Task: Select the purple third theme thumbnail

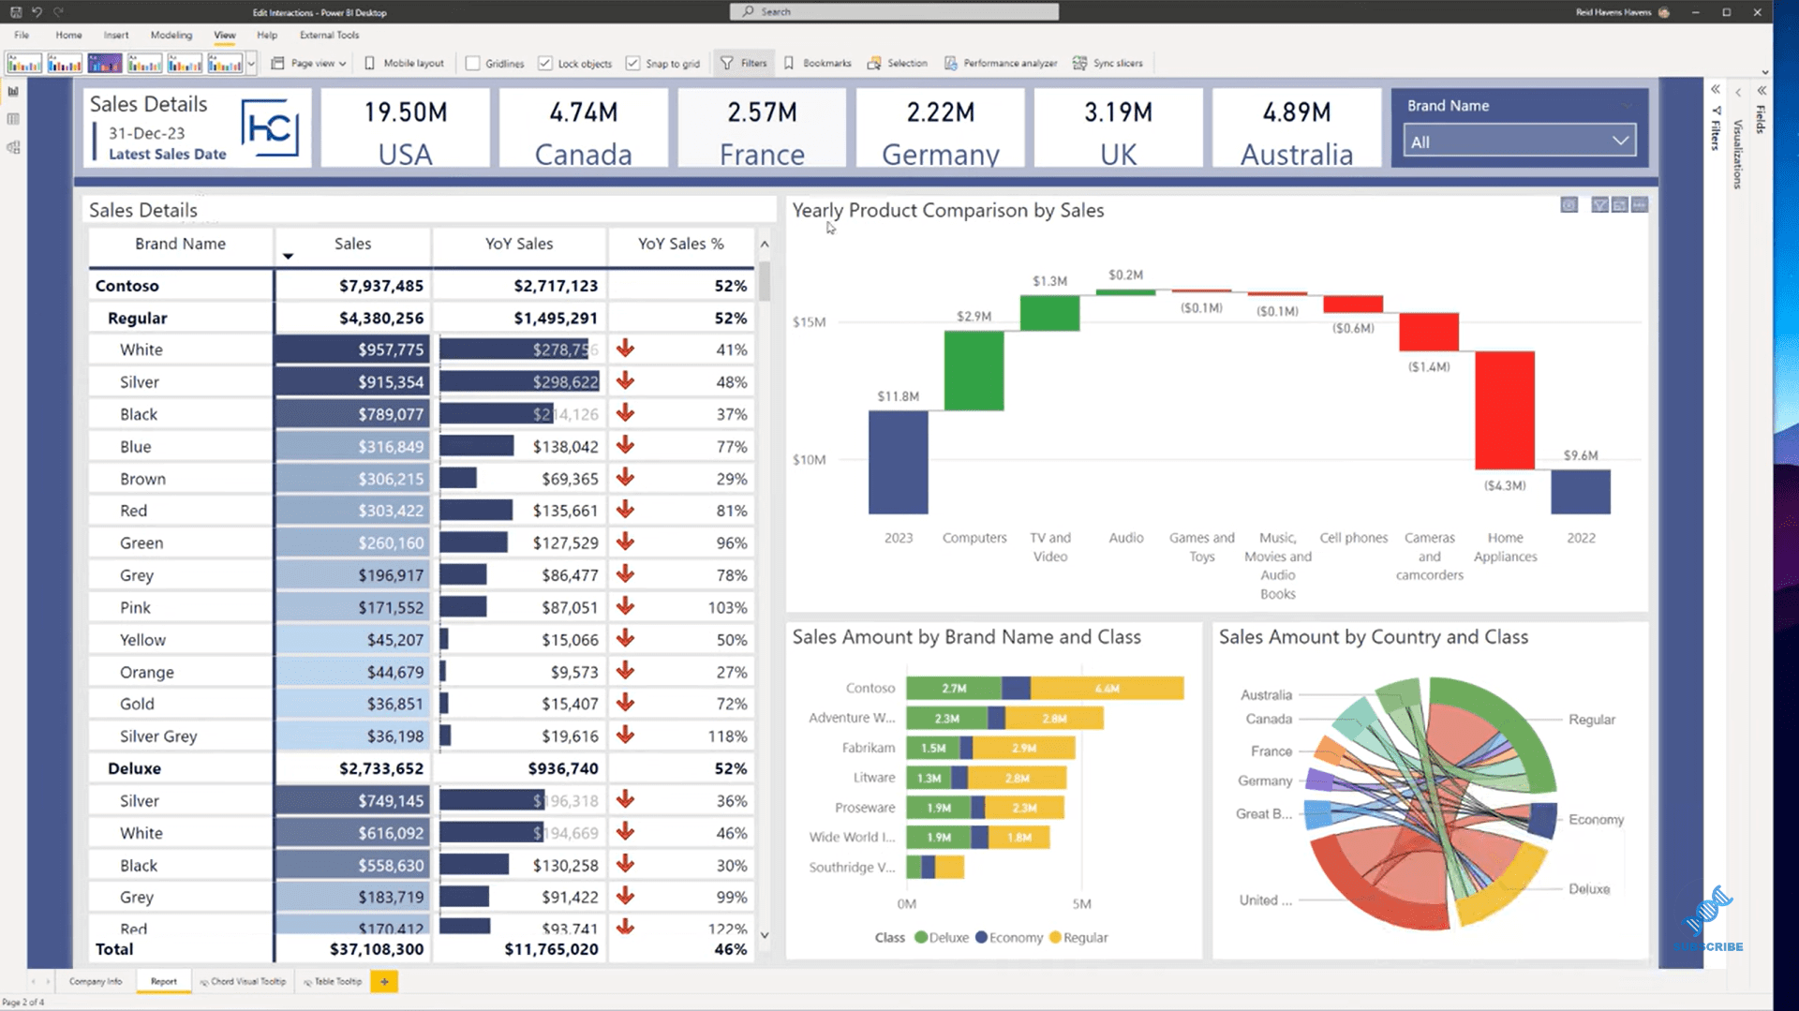Action: pos(105,63)
